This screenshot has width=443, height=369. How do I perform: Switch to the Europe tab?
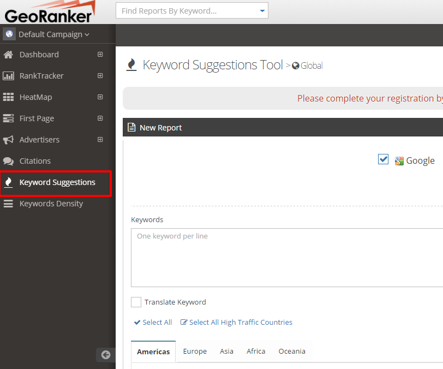click(x=195, y=351)
